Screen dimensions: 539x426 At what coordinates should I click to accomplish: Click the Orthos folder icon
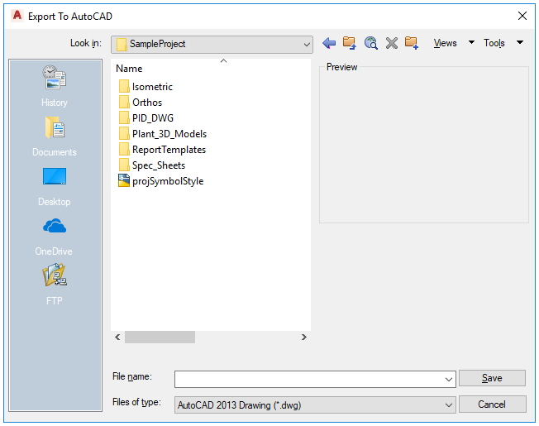[x=124, y=102]
